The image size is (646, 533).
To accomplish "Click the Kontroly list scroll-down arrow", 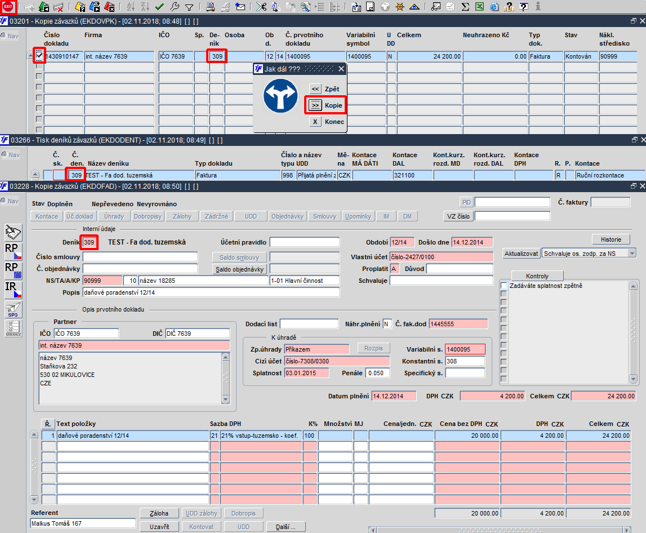I will click(x=634, y=379).
